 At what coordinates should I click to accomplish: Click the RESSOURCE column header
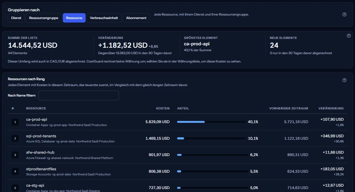coord(36,108)
